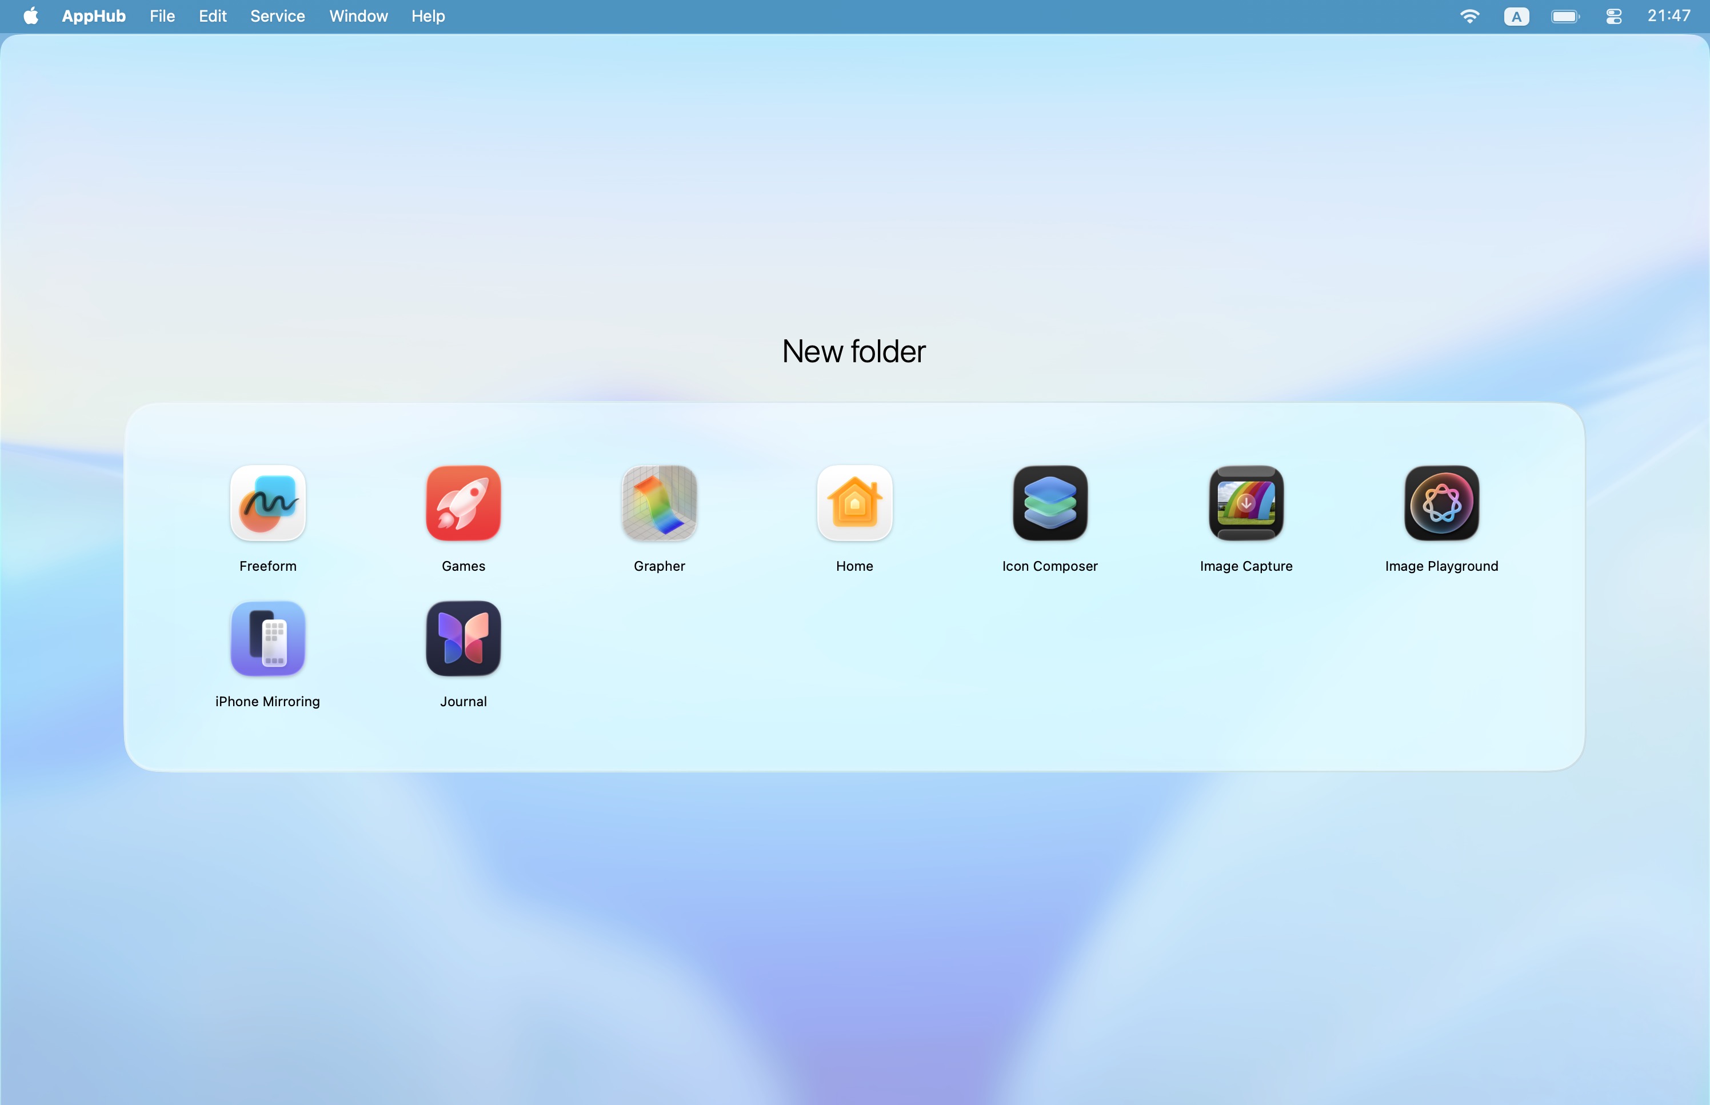Launch the Games rocket icon

pyautogui.click(x=463, y=502)
